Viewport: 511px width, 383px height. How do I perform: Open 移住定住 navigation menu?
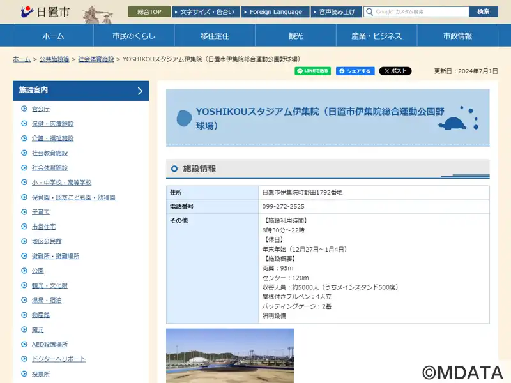(215, 36)
